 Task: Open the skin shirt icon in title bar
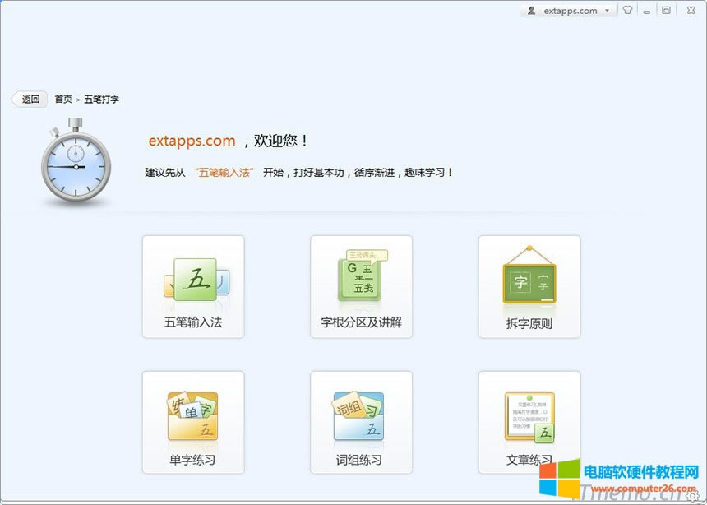628,11
